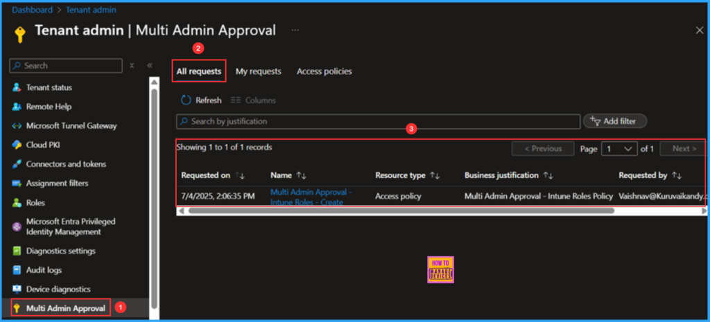Screen dimensions: 710x322
Task: Click the sidebar vertical scrollbar
Action: [x=154, y=199]
